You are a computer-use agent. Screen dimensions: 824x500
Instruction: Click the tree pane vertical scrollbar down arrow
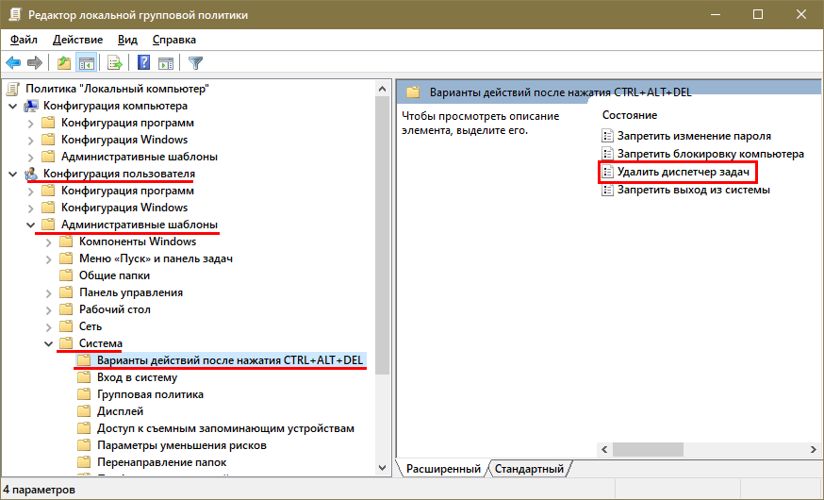pyautogui.click(x=383, y=467)
